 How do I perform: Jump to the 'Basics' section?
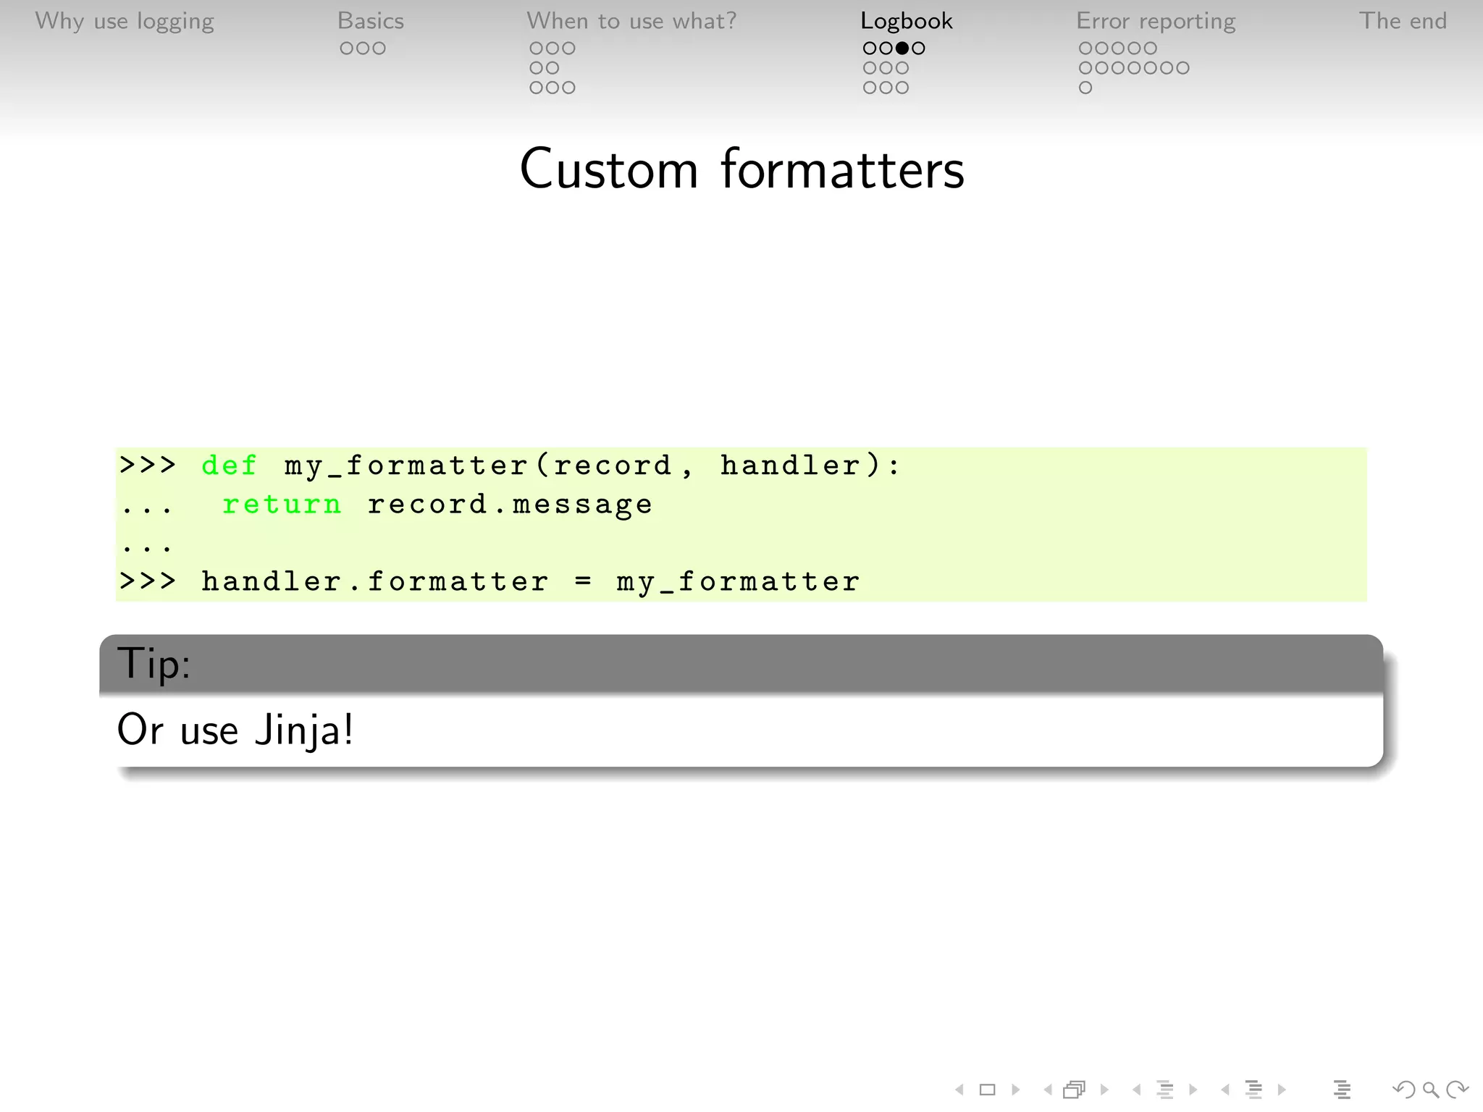click(x=371, y=20)
